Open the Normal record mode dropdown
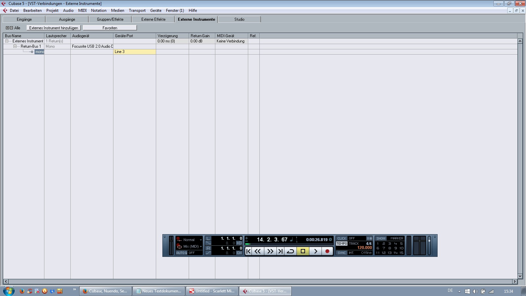Image resolution: width=526 pixels, height=296 pixels. pos(201,240)
